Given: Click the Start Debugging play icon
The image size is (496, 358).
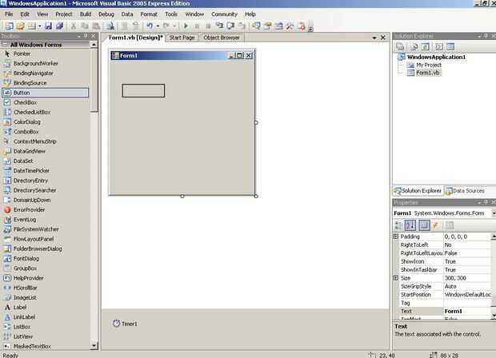Looking at the screenshot, I should [186, 26].
